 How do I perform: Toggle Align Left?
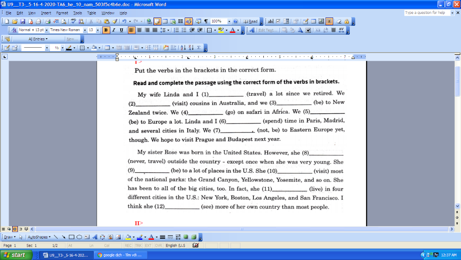coord(131,30)
